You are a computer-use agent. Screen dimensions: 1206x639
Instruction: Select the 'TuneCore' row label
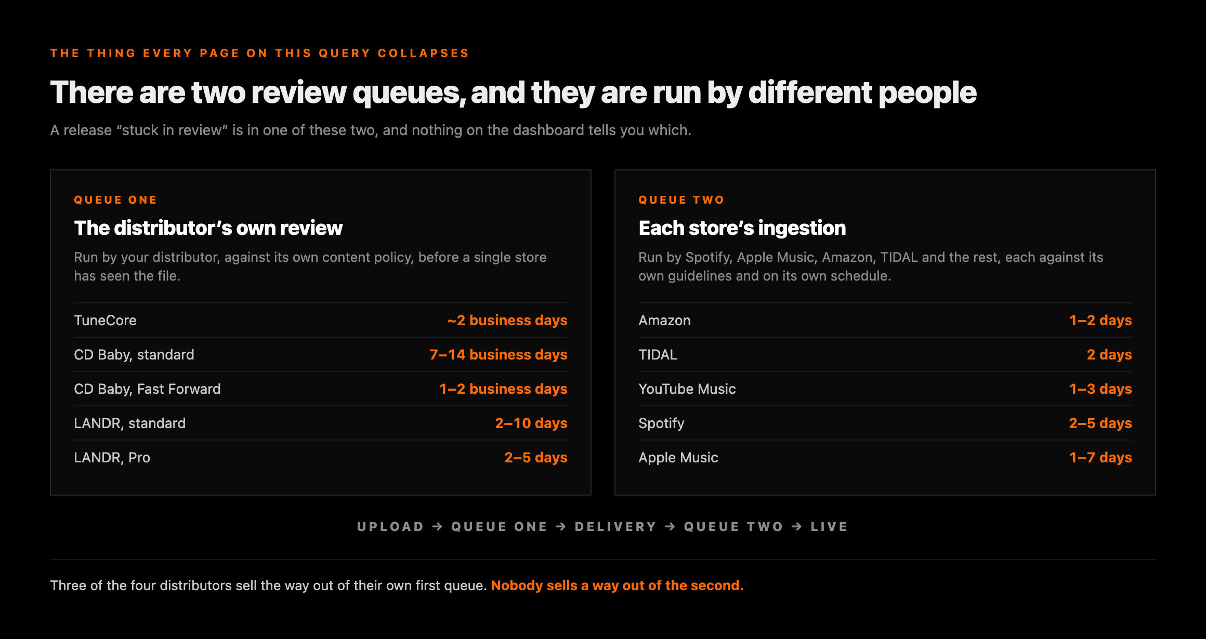[105, 320]
